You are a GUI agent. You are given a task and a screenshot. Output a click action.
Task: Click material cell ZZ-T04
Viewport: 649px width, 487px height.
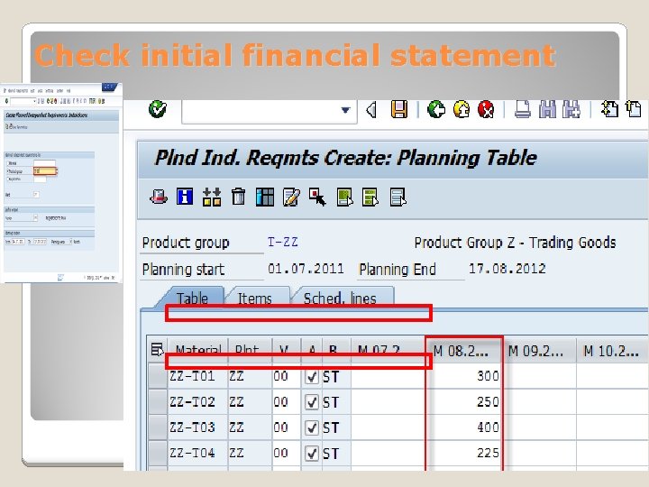[197, 453]
